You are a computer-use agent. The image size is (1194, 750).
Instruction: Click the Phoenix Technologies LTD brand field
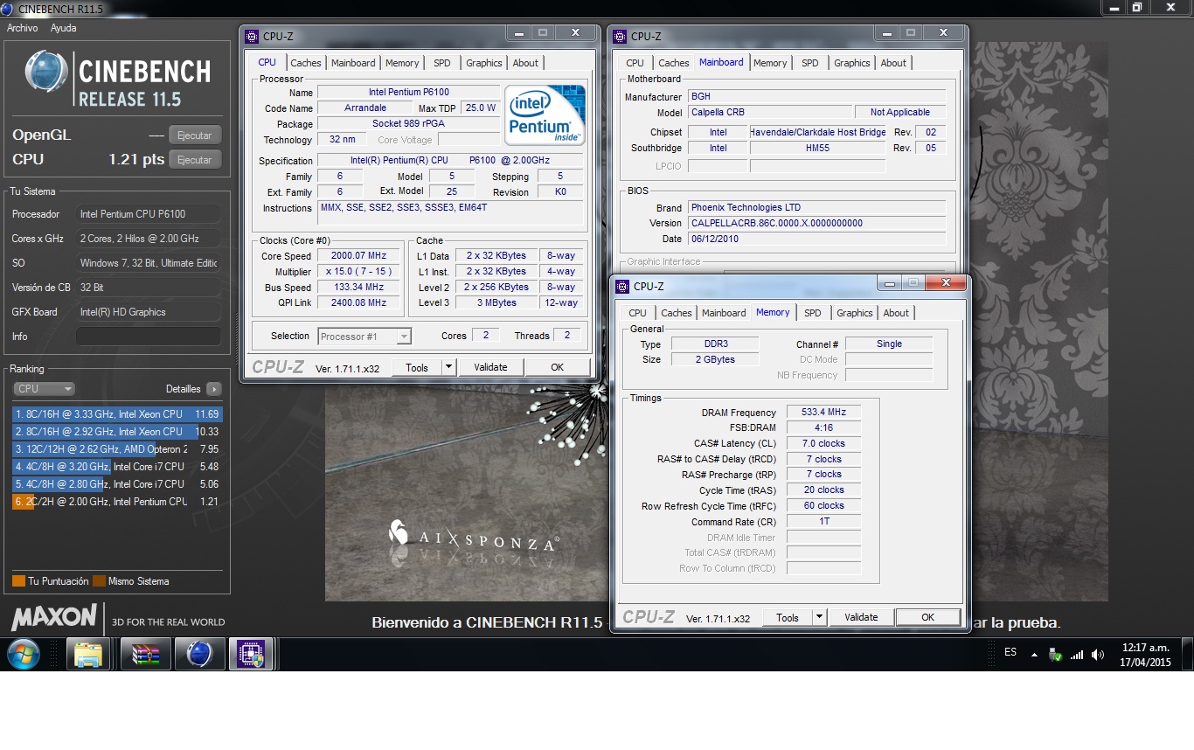[816, 208]
